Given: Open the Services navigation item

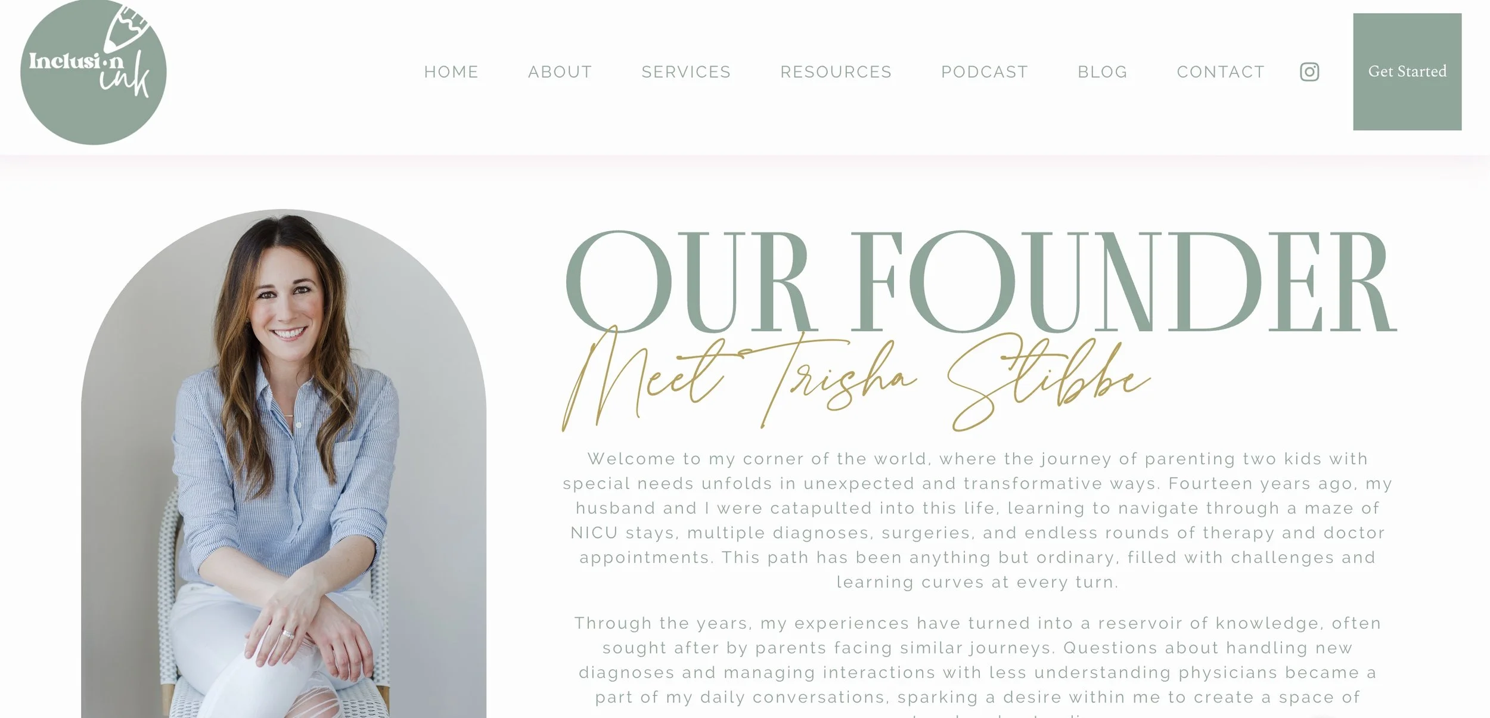Looking at the screenshot, I should coord(686,72).
